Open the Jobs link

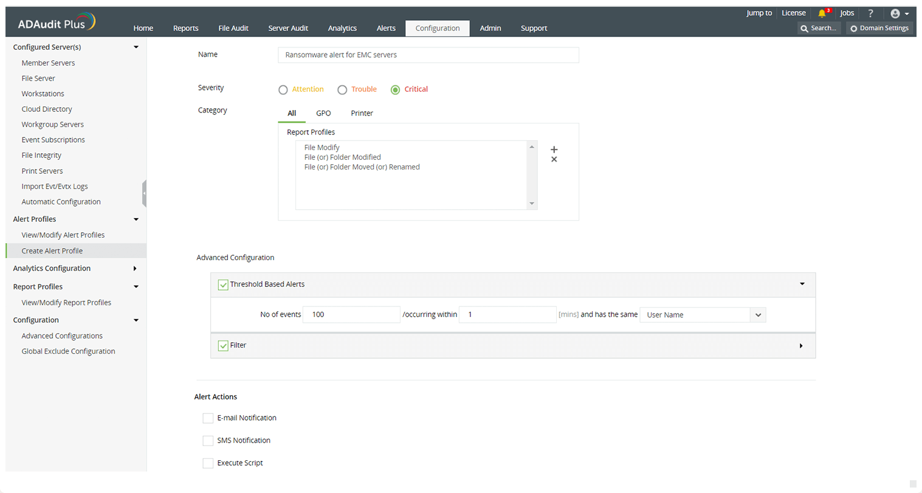[x=847, y=13]
